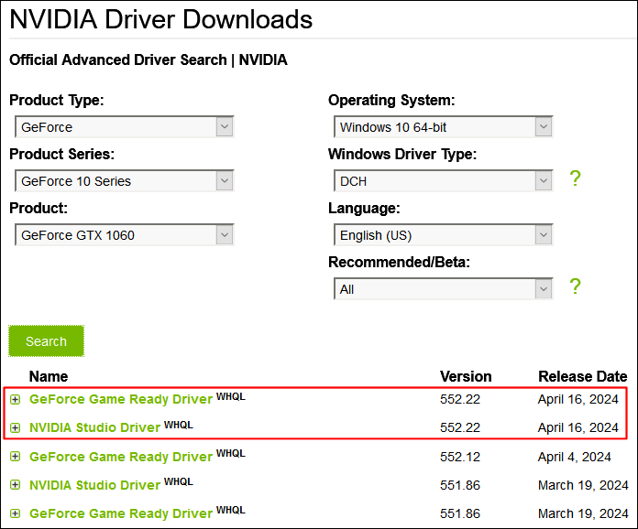Image resolution: width=638 pixels, height=529 pixels.
Task: Expand the 552.12 GeForce Game Ready Driver row
Action: click(x=15, y=457)
